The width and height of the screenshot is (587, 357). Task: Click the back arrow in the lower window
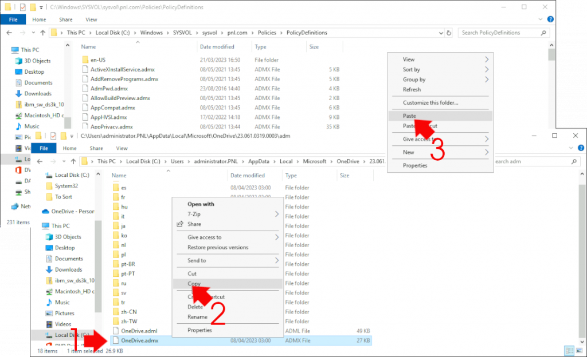point(39,161)
